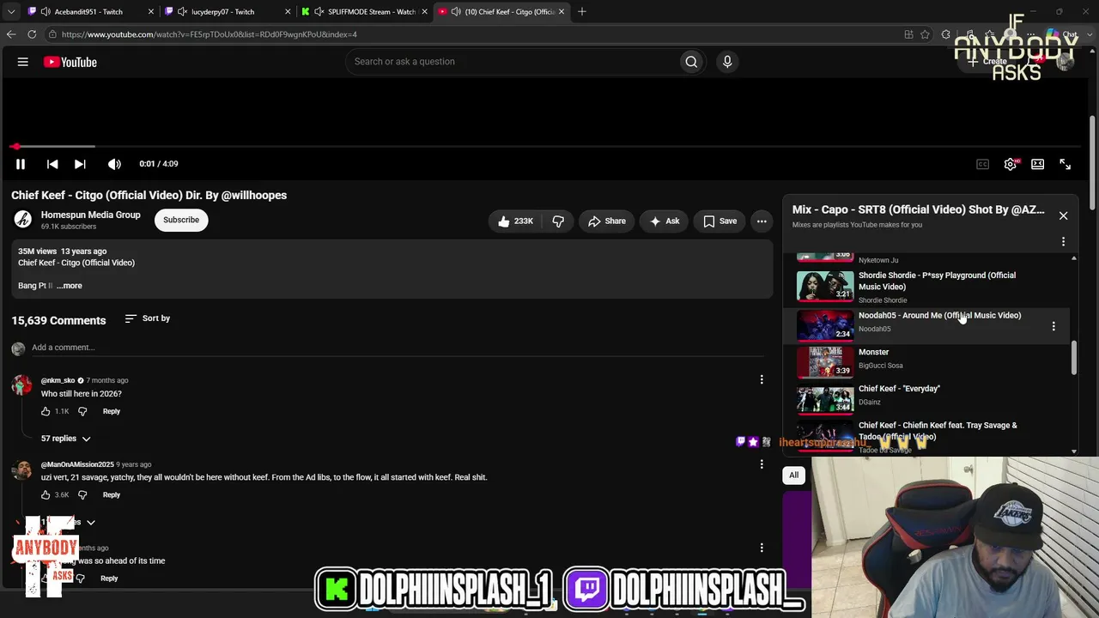This screenshot has height=618, width=1099.
Task: Open the Ask AI button
Action: 665,221
